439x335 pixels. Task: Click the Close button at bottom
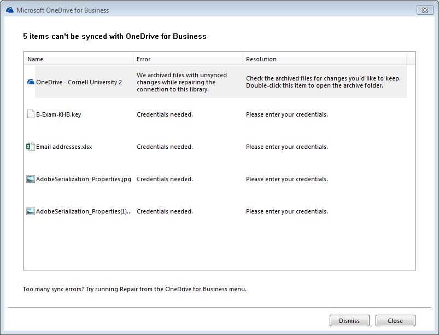395,320
